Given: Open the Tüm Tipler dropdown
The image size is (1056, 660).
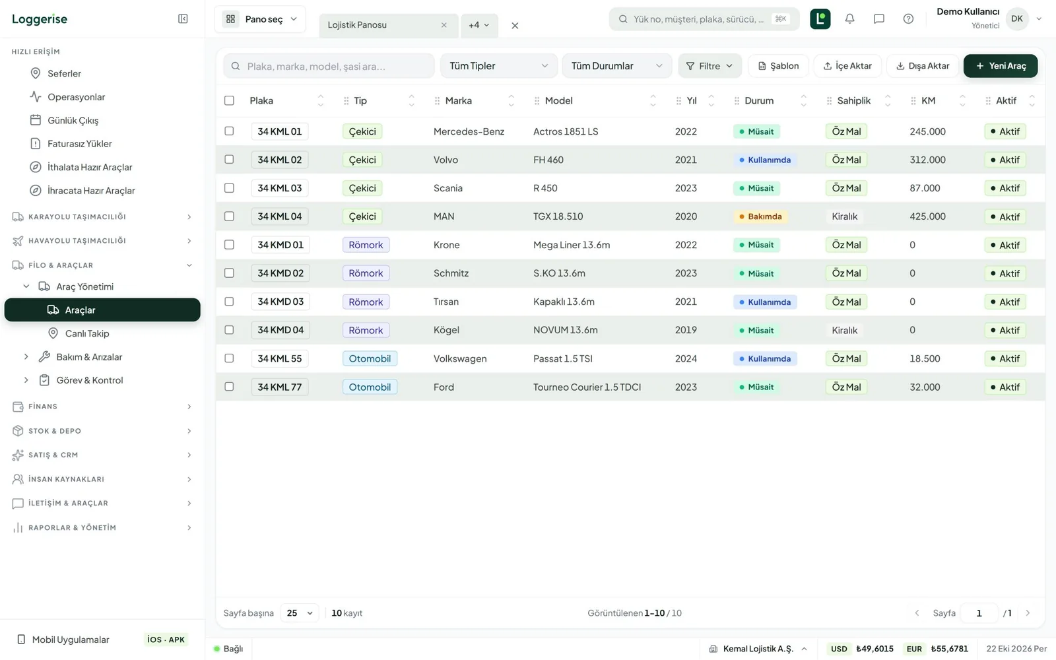Looking at the screenshot, I should click(499, 66).
